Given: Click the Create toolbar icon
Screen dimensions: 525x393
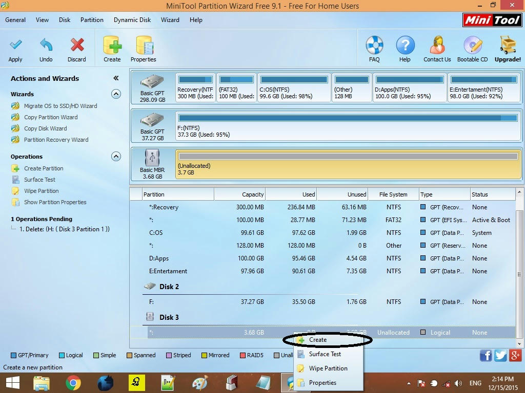Looking at the screenshot, I should [112, 45].
